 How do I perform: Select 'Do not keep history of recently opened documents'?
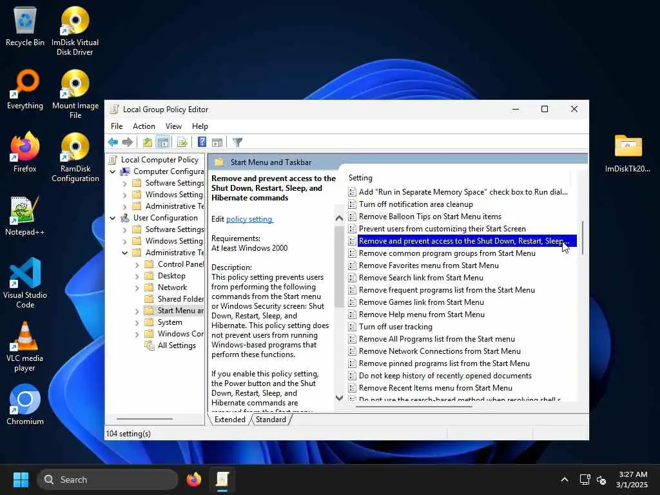[445, 376]
